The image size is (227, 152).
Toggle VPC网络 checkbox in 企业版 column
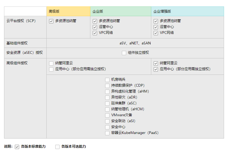click(x=95, y=33)
